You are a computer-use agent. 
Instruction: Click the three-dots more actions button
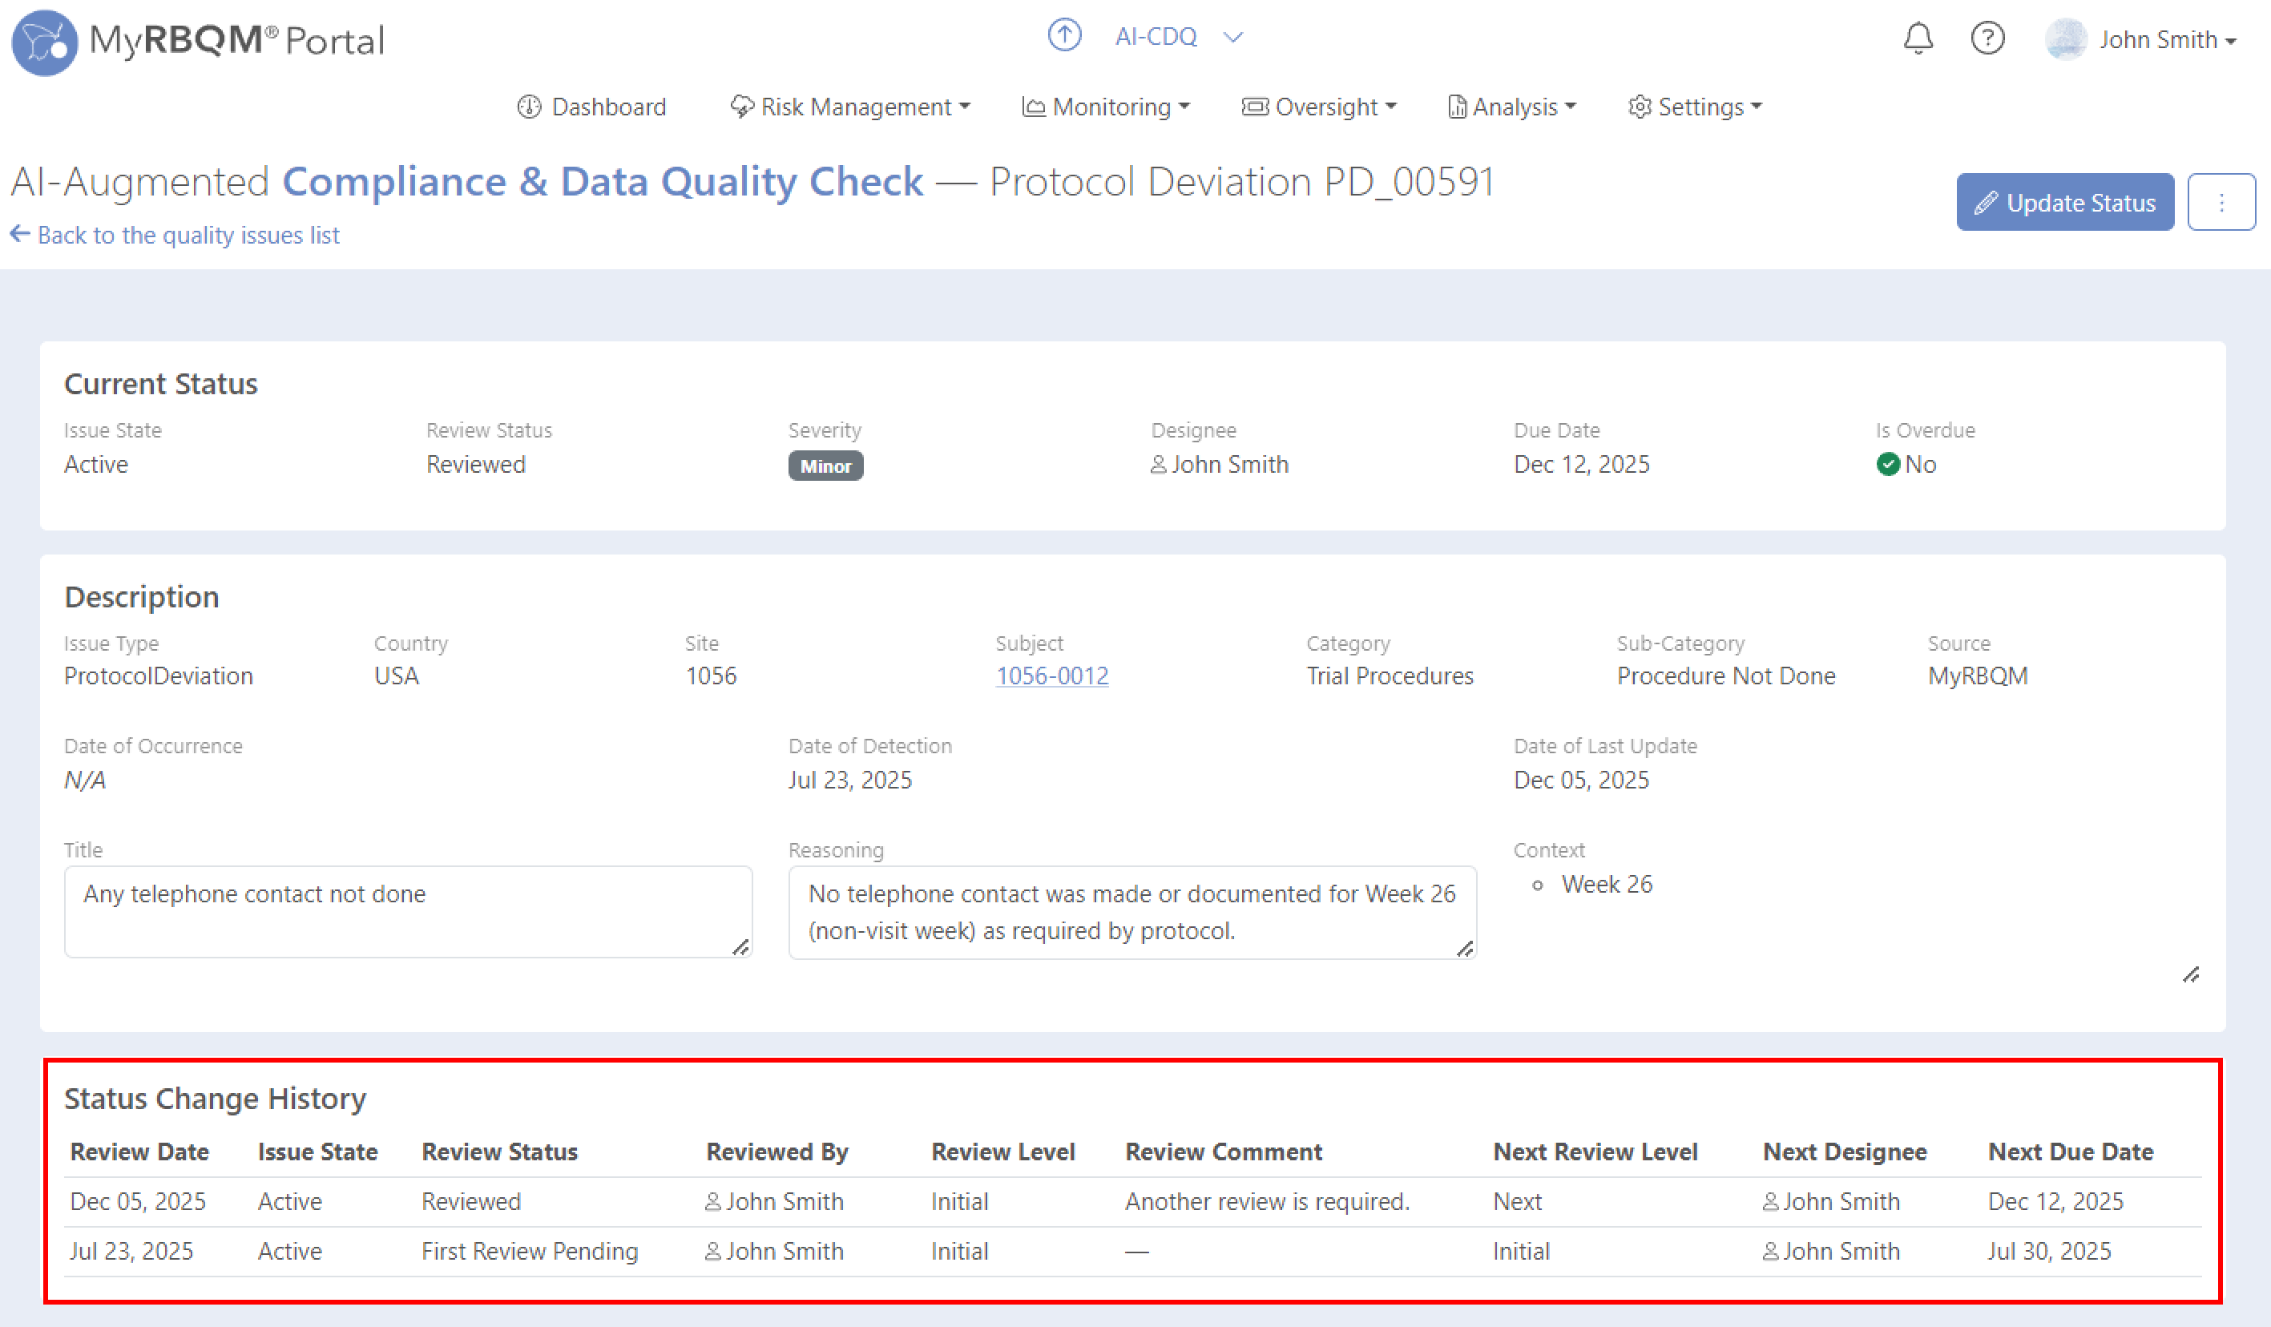[2221, 203]
